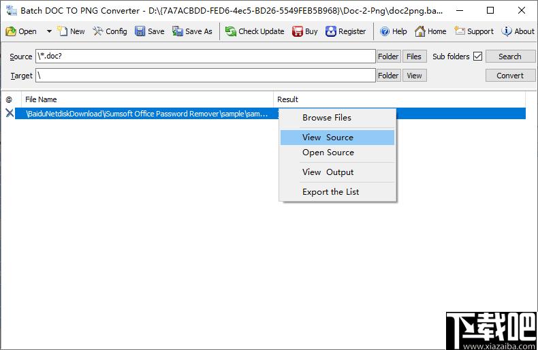Click the Source Files button
The width and height of the screenshot is (538, 350).
[414, 57]
